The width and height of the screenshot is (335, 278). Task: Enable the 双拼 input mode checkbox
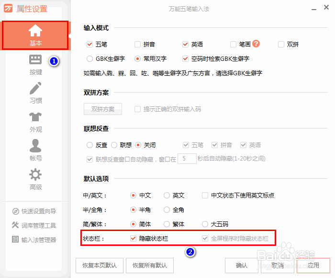tap(281, 44)
